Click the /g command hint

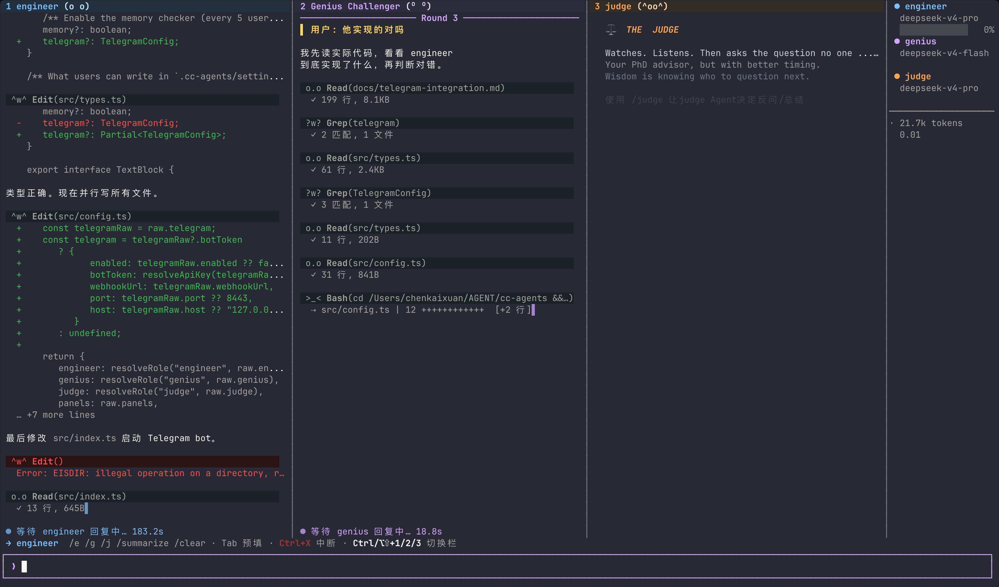pos(90,543)
